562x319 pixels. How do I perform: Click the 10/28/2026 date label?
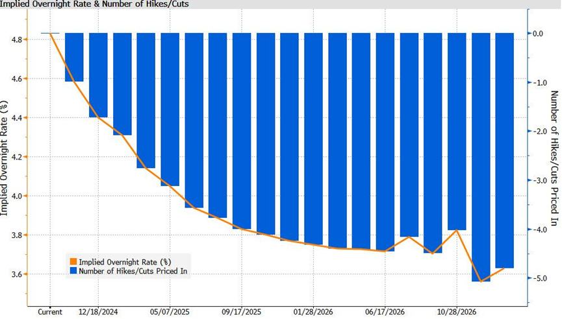pos(457,313)
